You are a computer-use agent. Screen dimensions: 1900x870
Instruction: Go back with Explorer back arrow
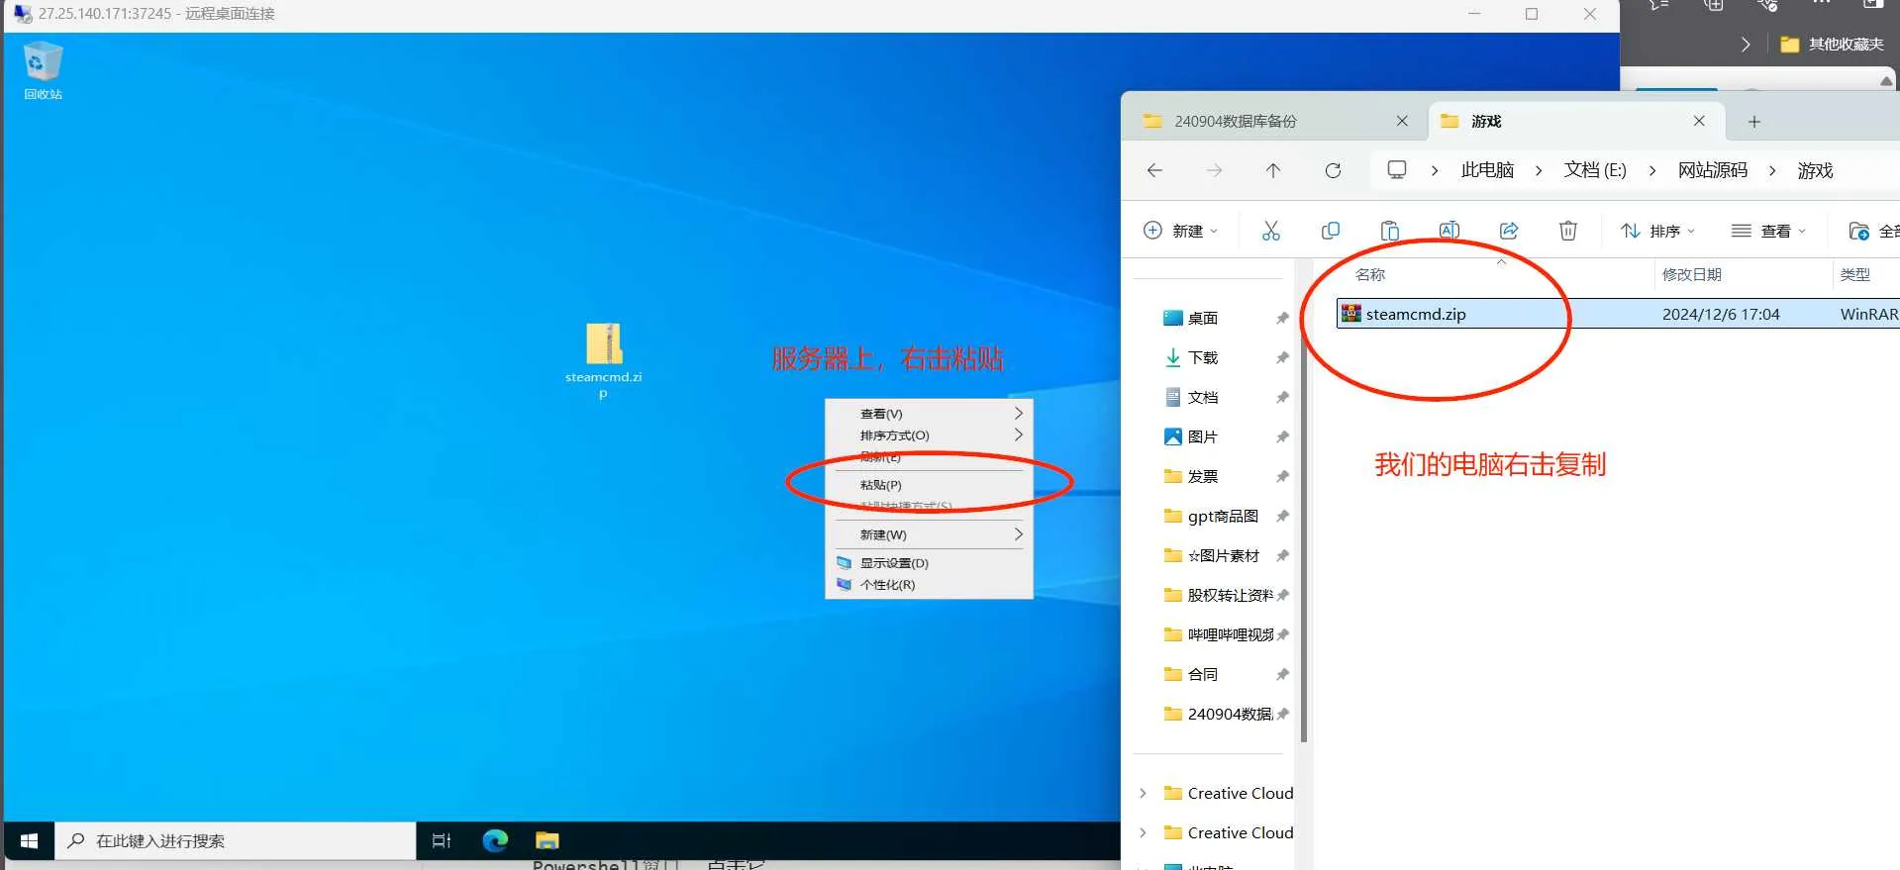pos(1154,170)
